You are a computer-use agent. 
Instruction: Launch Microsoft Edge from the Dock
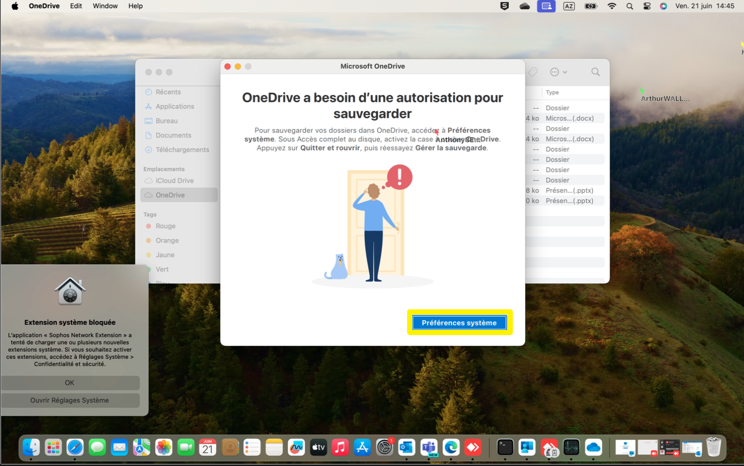coord(451,447)
